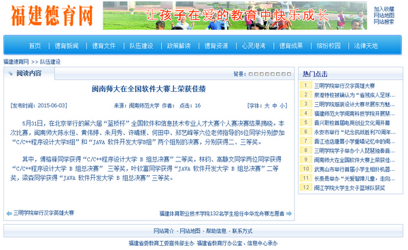This screenshot has height=250, width=408.
Task: Open 队伍建设 in the navigation bar
Action: tap(141, 46)
